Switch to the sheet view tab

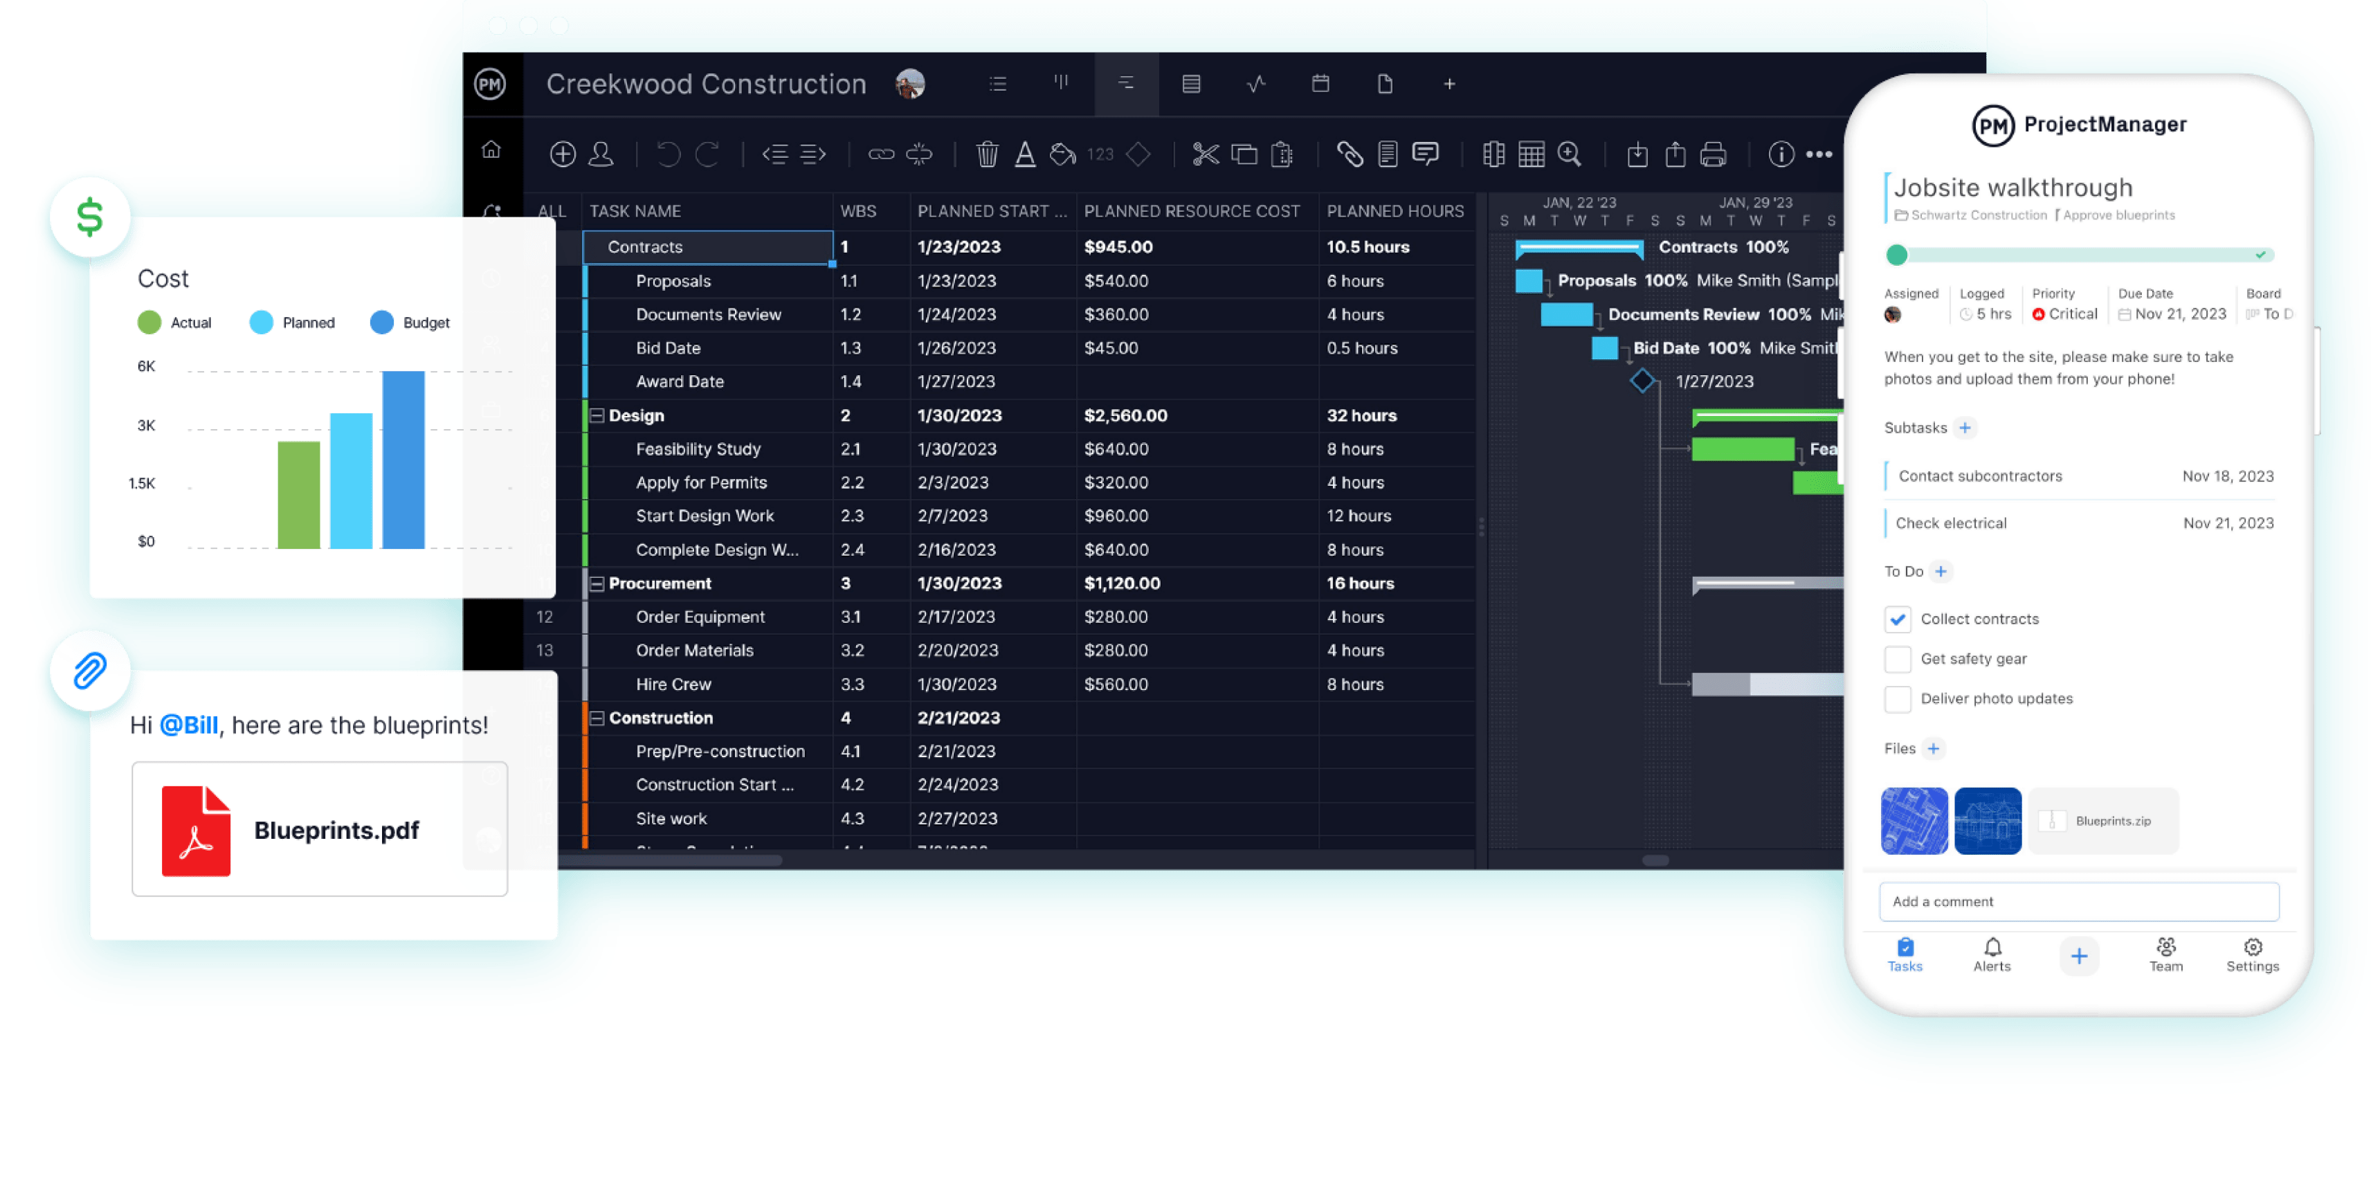coord(1191,84)
